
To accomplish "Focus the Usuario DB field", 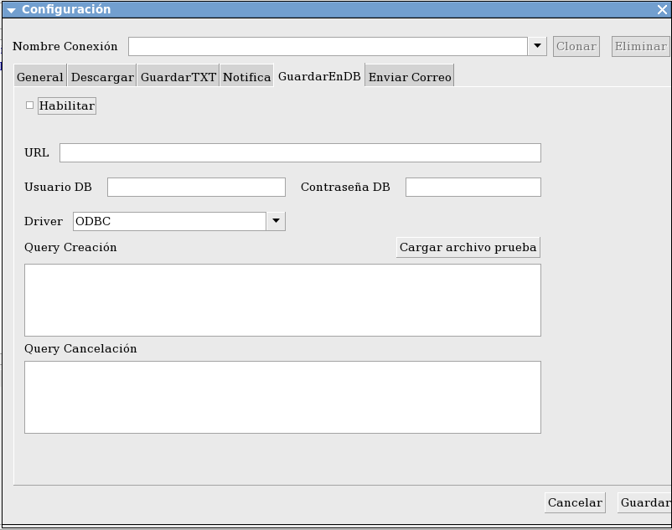I will coord(196,187).
